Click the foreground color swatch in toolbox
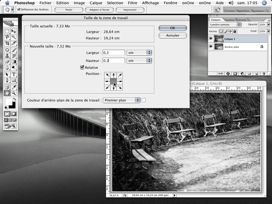This screenshot has height=204, width=272. pos(8,101)
